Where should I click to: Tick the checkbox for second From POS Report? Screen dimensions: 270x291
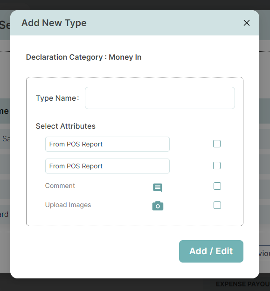(217, 166)
